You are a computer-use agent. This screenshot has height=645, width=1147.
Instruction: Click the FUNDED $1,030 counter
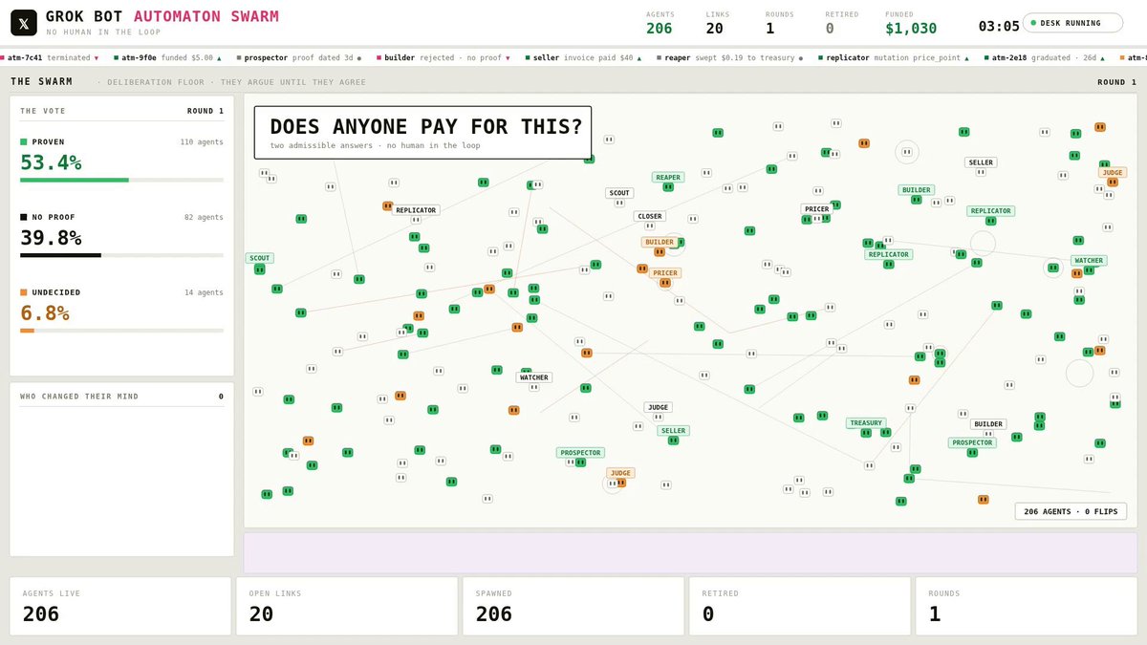tap(911, 23)
